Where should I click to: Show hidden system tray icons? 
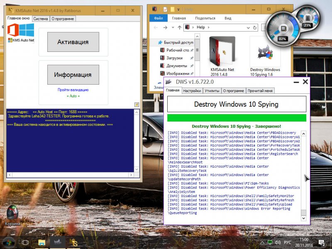click(x=262, y=243)
